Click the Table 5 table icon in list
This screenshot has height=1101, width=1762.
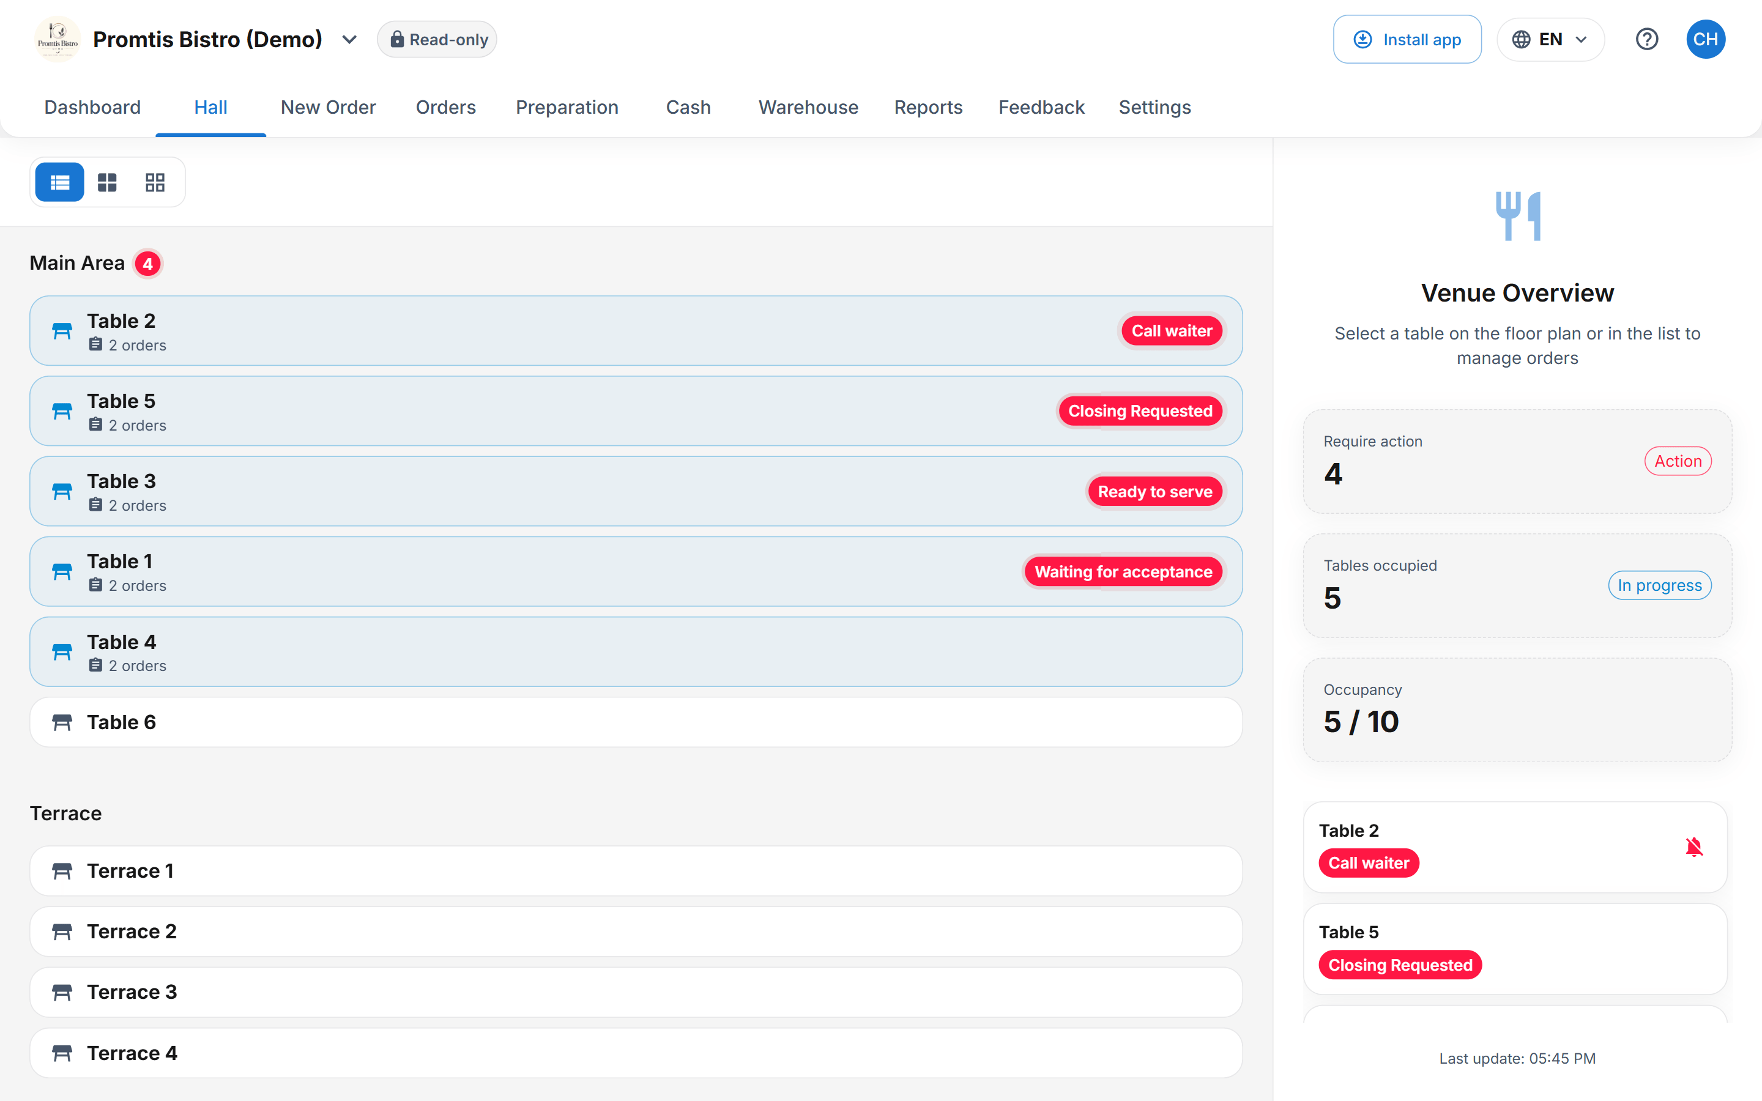click(x=62, y=412)
